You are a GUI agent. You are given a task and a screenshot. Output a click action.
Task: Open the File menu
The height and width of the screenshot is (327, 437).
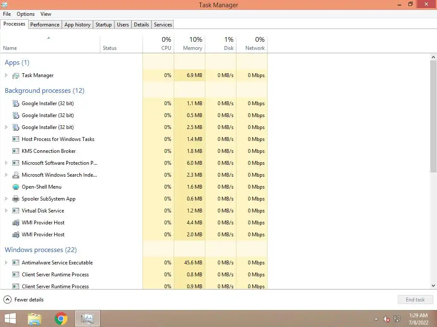7,14
